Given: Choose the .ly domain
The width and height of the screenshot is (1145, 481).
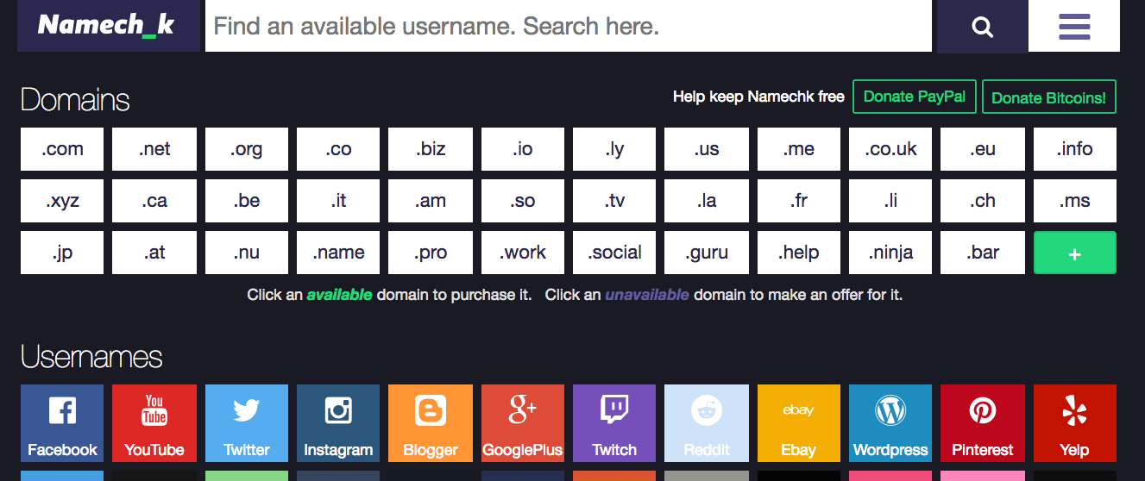Looking at the screenshot, I should (614, 149).
